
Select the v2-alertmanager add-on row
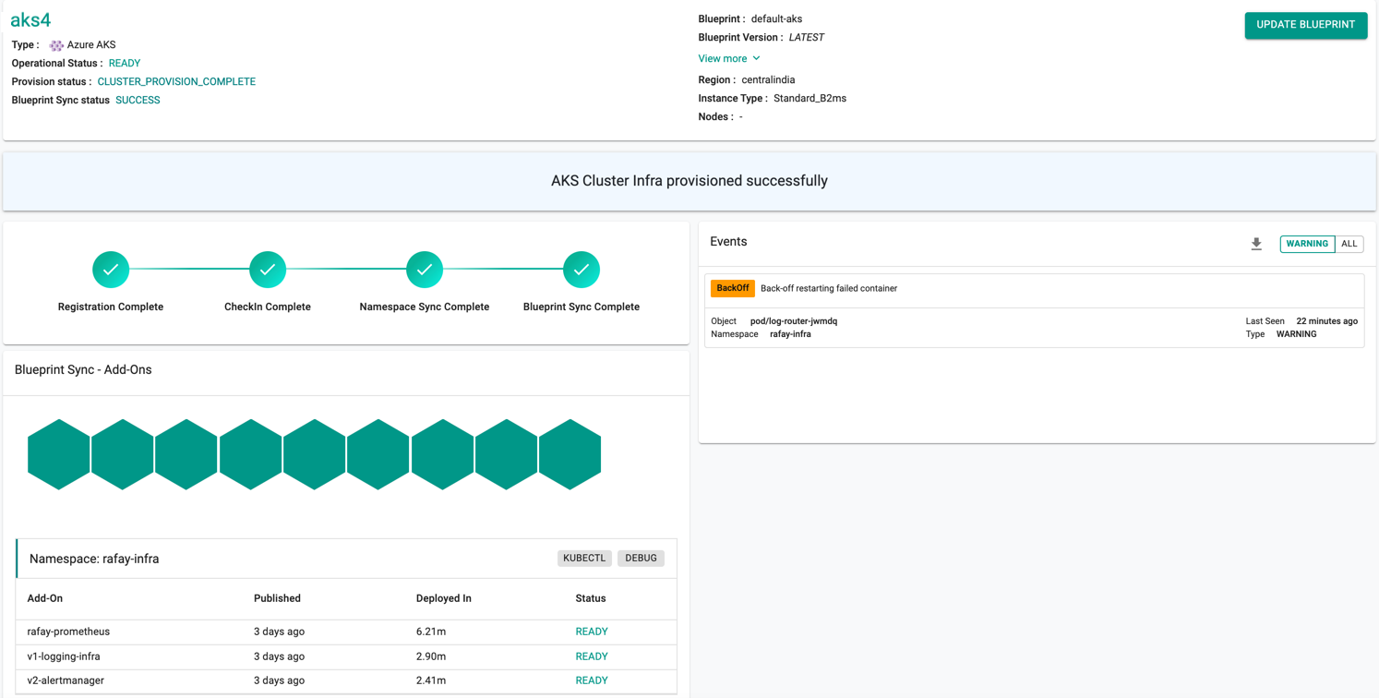pyautogui.click(x=346, y=680)
